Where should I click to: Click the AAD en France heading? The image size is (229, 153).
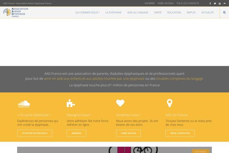pos(176,115)
